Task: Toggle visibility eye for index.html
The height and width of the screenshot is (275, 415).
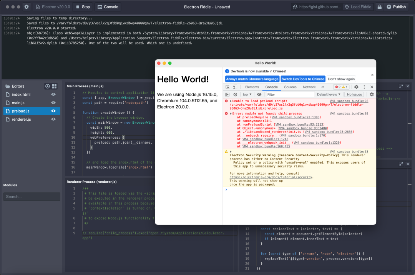Action: tap(53, 95)
